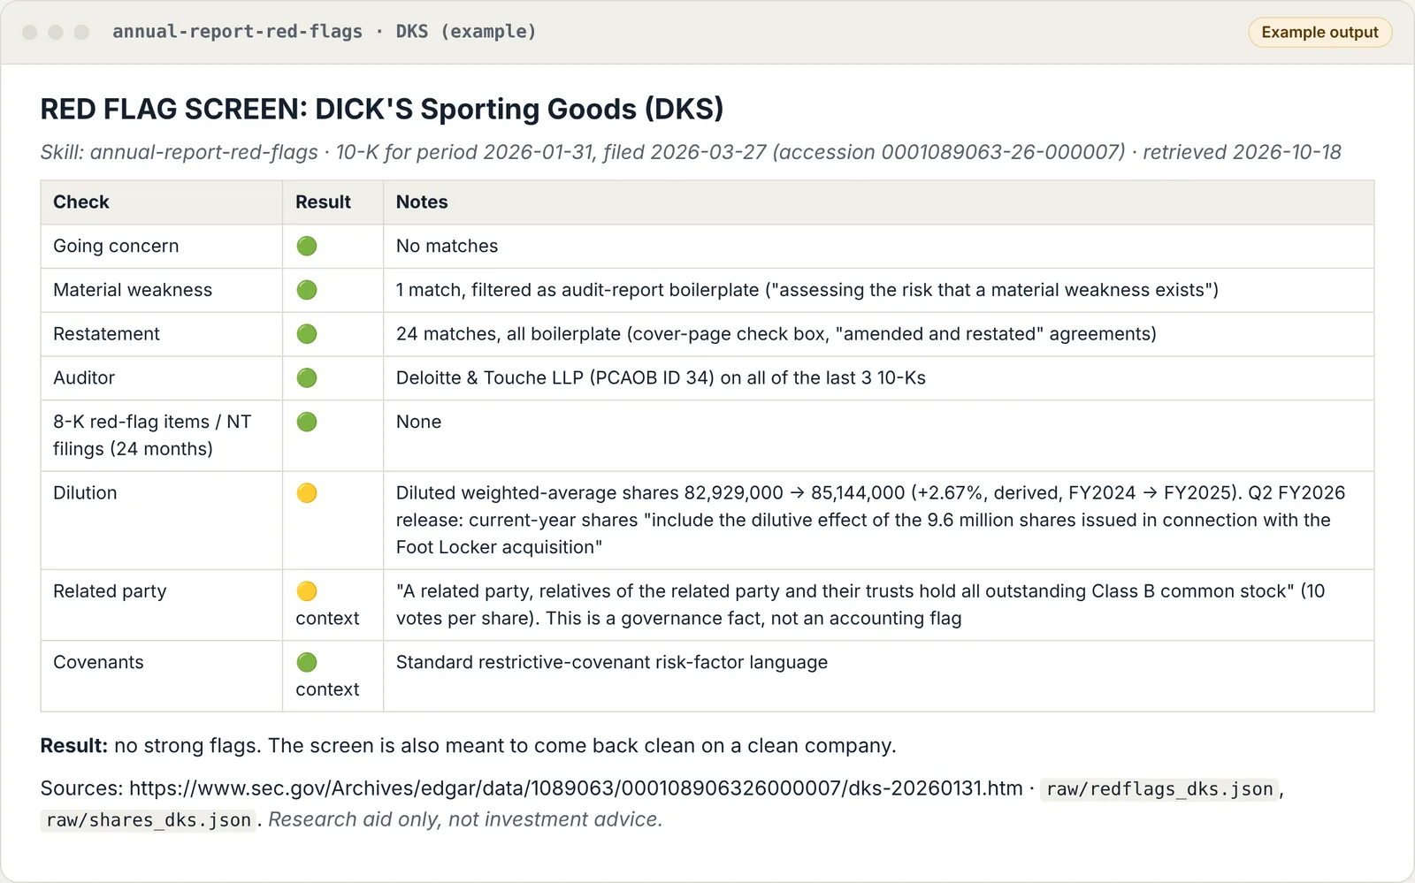Image resolution: width=1415 pixels, height=883 pixels.
Task: Click the raw/shares_dks.json file reference
Action: tap(149, 820)
